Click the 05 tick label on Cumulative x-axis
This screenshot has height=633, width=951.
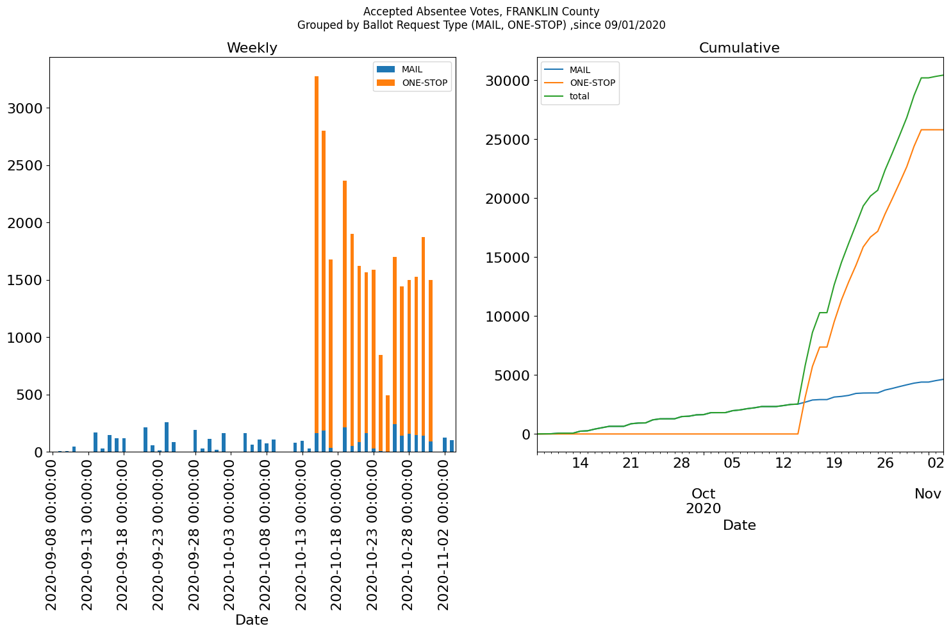(x=732, y=463)
